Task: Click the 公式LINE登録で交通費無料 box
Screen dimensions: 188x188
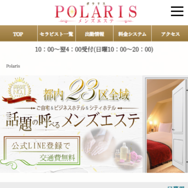Action: click(x=42, y=150)
